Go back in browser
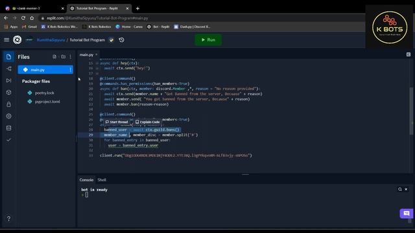This screenshot has width=415, height=233. (6, 18)
